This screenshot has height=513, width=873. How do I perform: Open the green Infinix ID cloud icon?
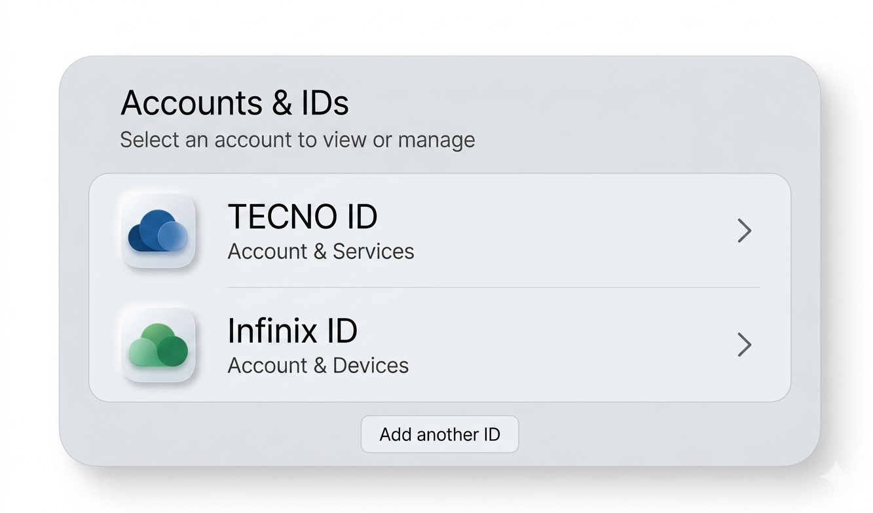click(158, 345)
